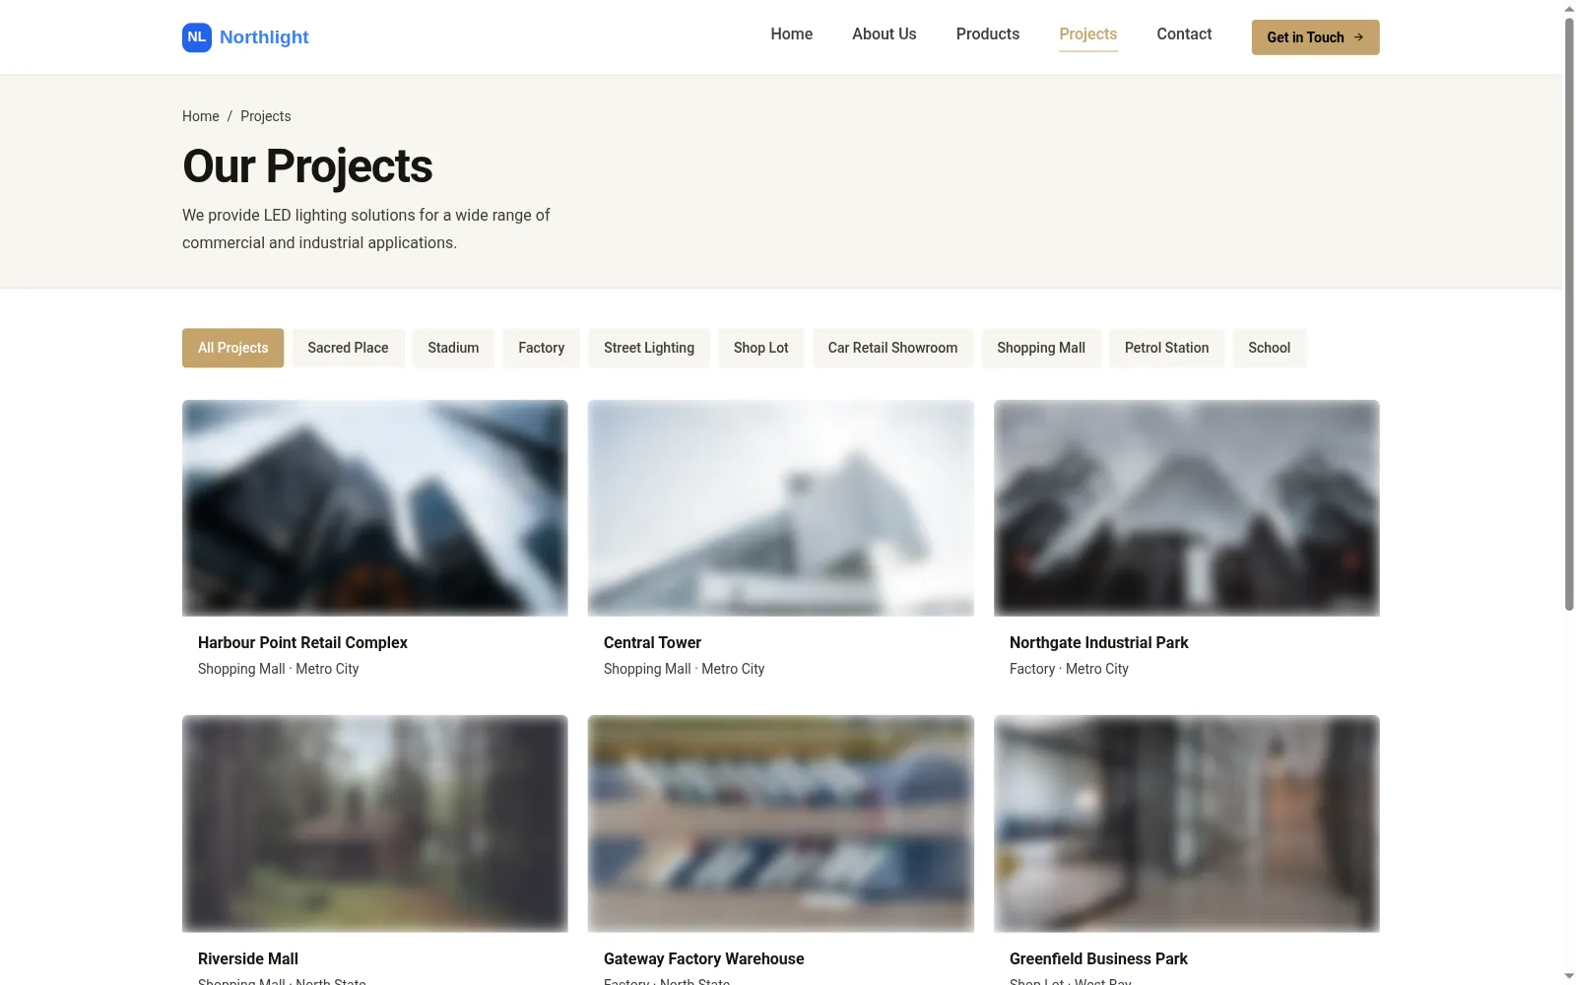View the Northgate Industrial Park image
1576x985 pixels.
(1187, 508)
